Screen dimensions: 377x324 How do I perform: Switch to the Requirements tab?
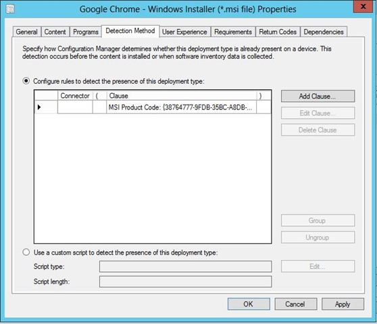click(233, 32)
